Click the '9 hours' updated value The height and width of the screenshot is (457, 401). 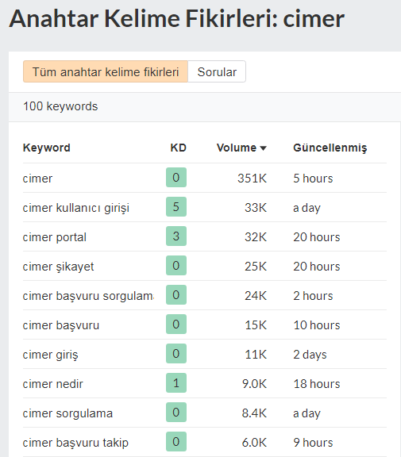click(313, 443)
